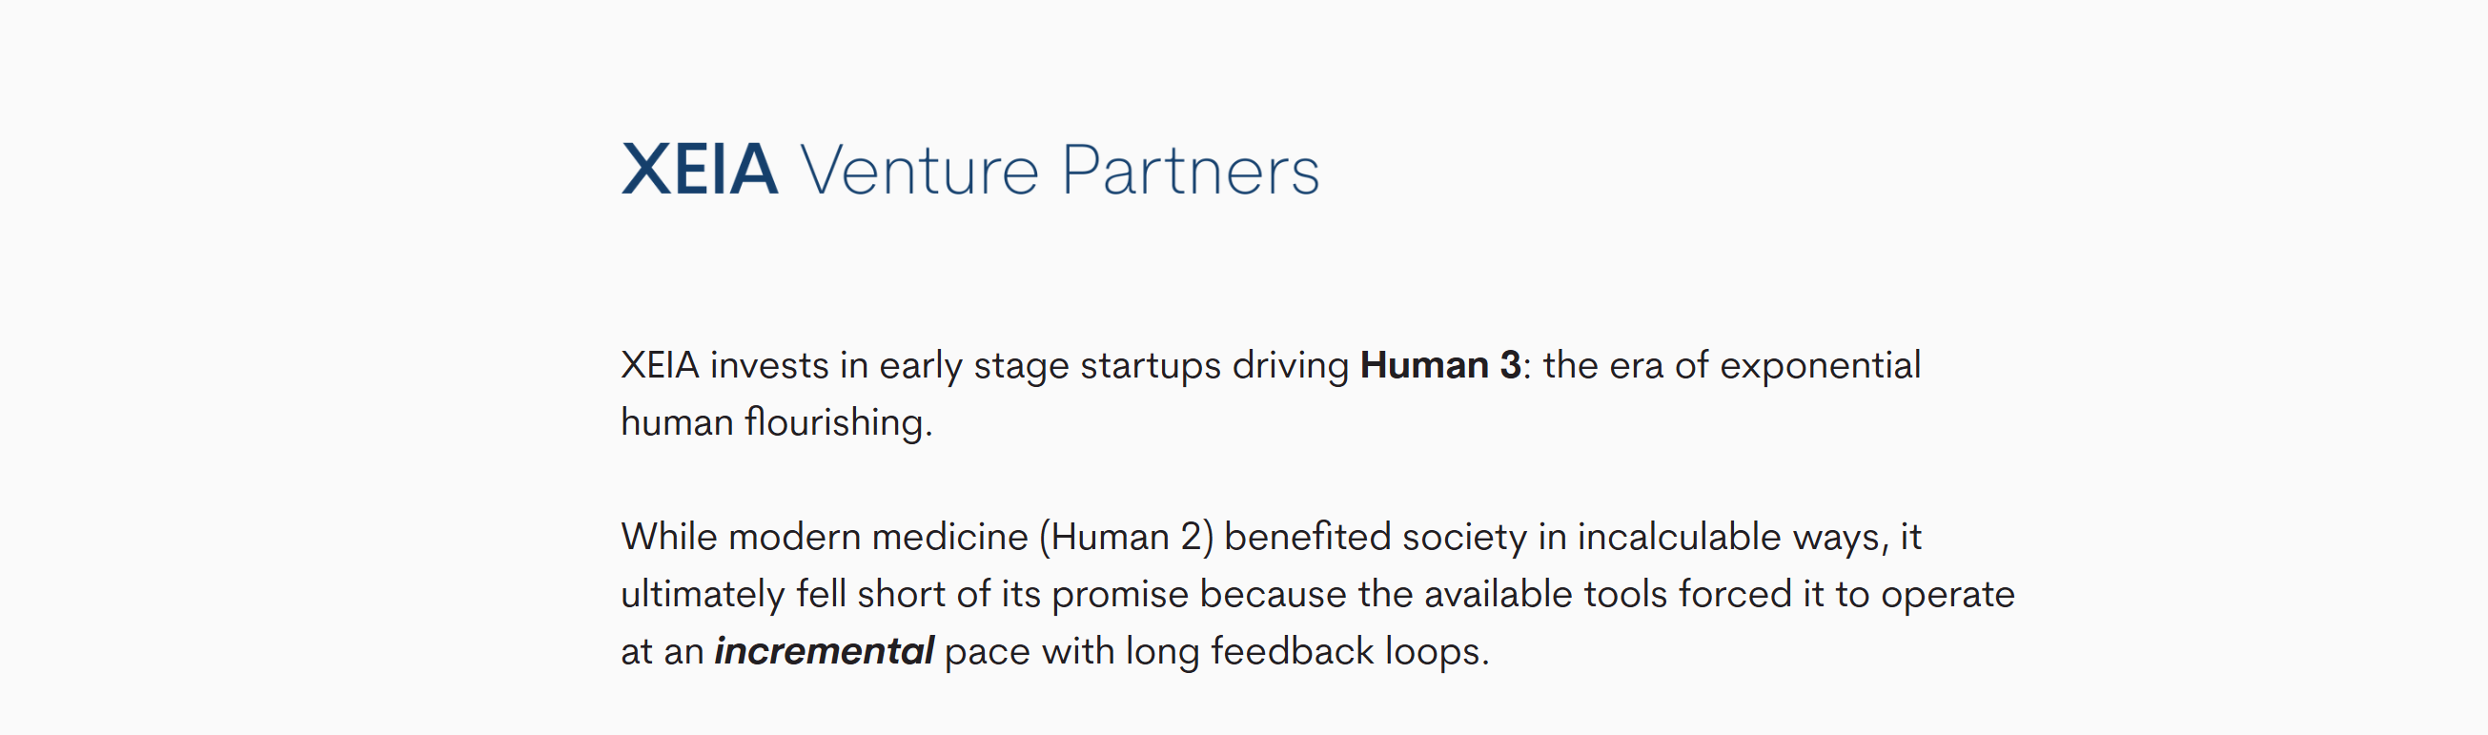The image size is (2488, 735).
Task: Click the word exponential in first paragraph
Action: point(1821,366)
